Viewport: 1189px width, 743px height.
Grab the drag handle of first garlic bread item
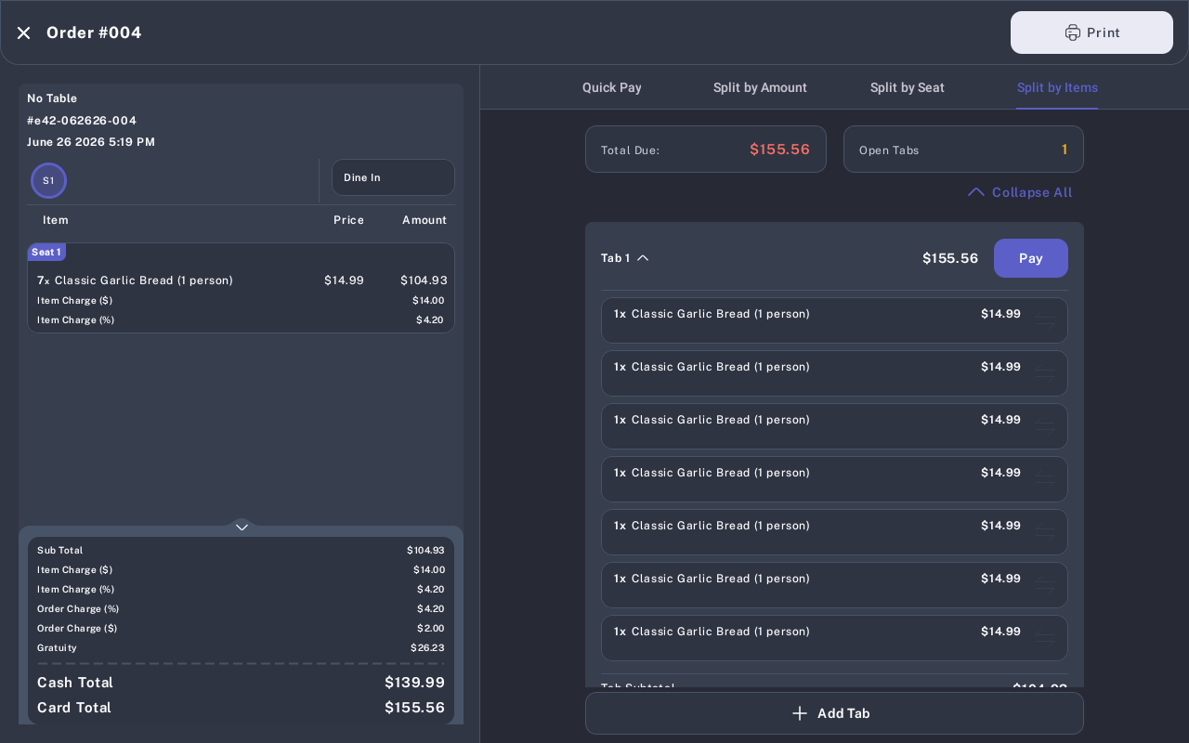click(1045, 320)
